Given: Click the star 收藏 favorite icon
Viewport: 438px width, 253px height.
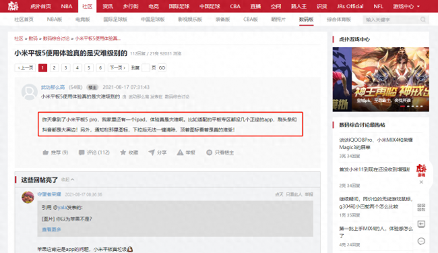Looking at the screenshot, I should 123,152.
